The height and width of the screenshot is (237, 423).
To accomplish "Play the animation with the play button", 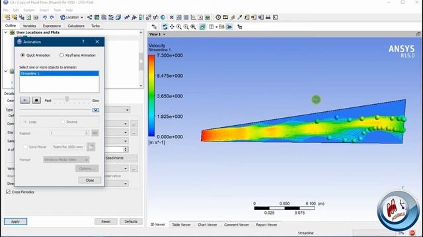I will coord(25,100).
